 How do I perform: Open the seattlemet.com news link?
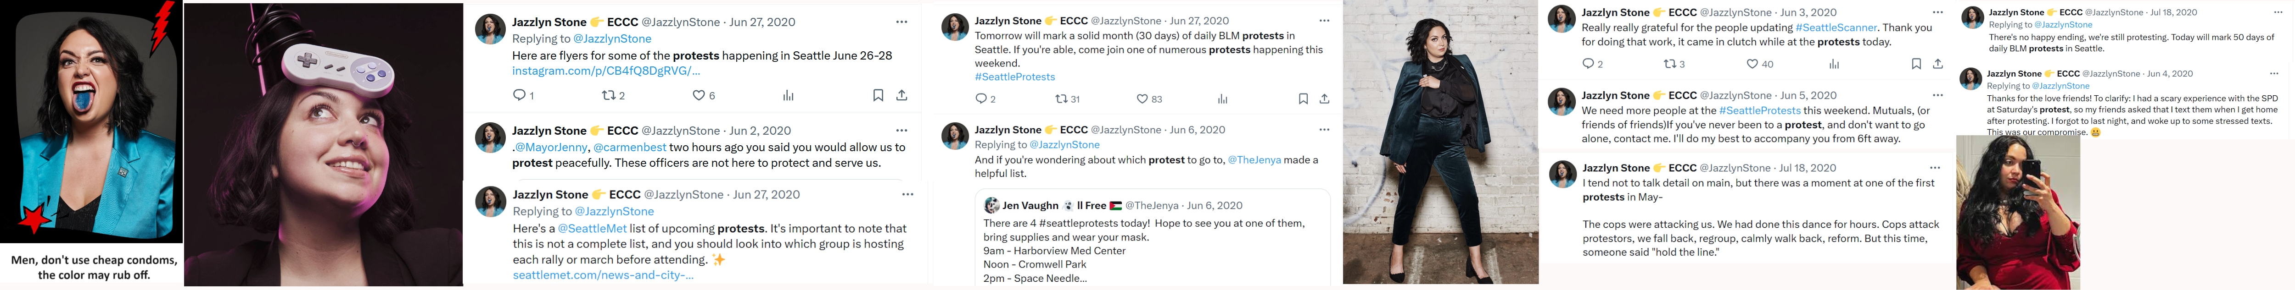(x=603, y=275)
